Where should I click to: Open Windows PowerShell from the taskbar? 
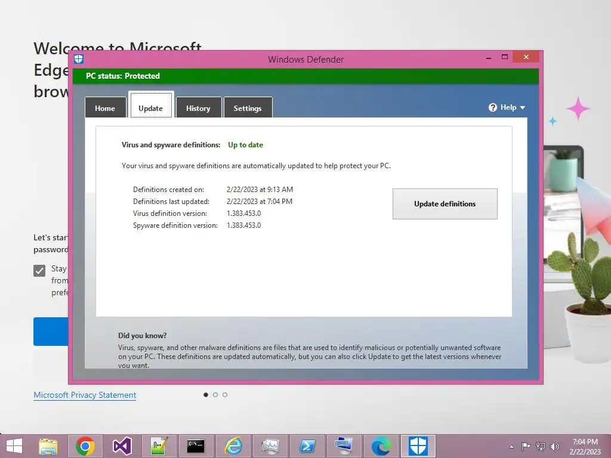tap(307, 446)
